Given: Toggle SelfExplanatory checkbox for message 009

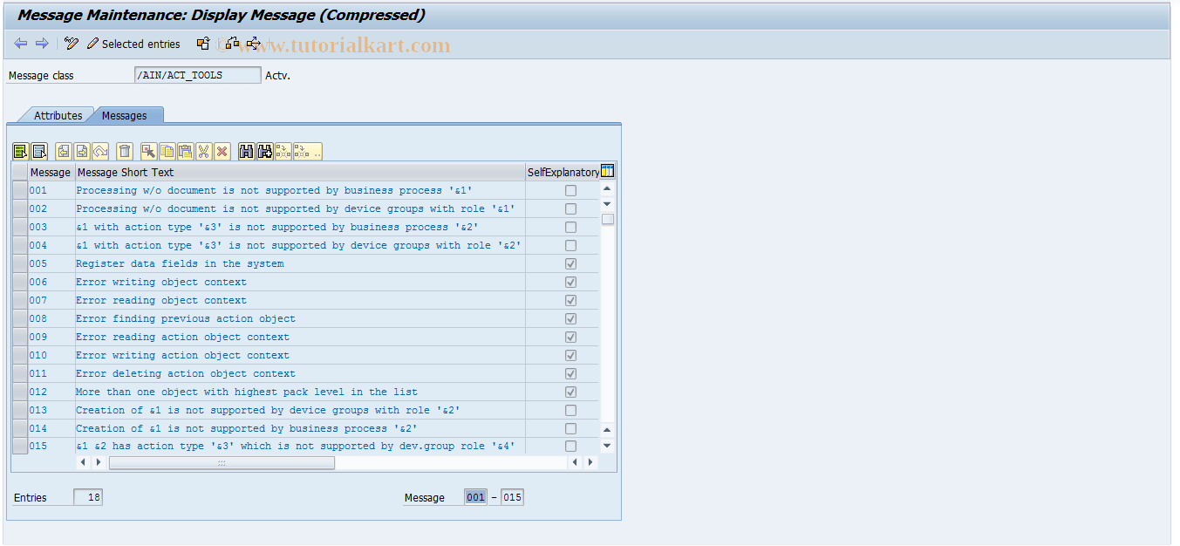Looking at the screenshot, I should click(x=570, y=337).
